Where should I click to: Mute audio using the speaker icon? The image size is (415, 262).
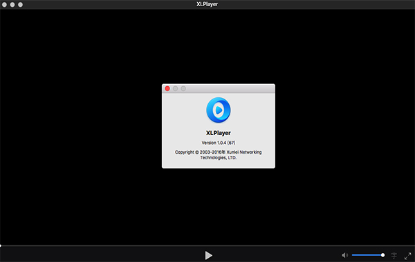[x=344, y=255]
